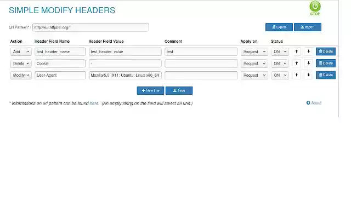Move the User-Agent row up
Image resolution: width=351 pixels, height=219 pixels.
pos(296,75)
